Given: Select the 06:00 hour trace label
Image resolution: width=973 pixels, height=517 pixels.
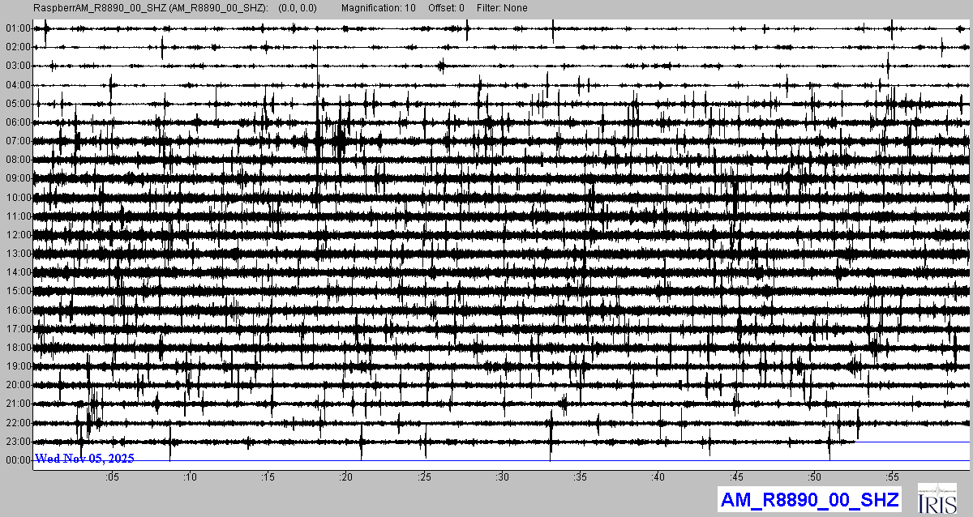Looking at the screenshot, I should 17,122.
